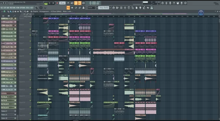Click the 0:00:00 time display
220x121 pixels.
[x=94, y=3]
